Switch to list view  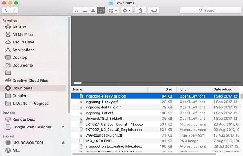tap(85, 10)
